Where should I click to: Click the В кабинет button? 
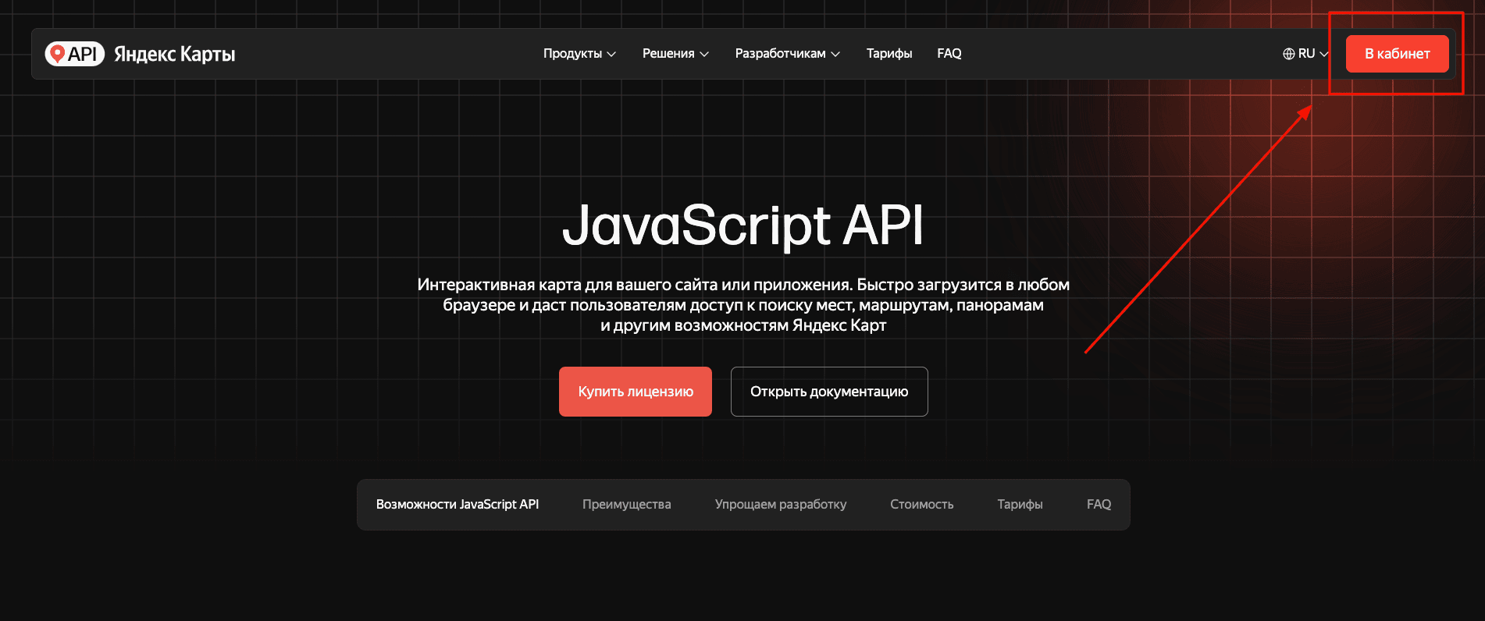click(x=1397, y=54)
